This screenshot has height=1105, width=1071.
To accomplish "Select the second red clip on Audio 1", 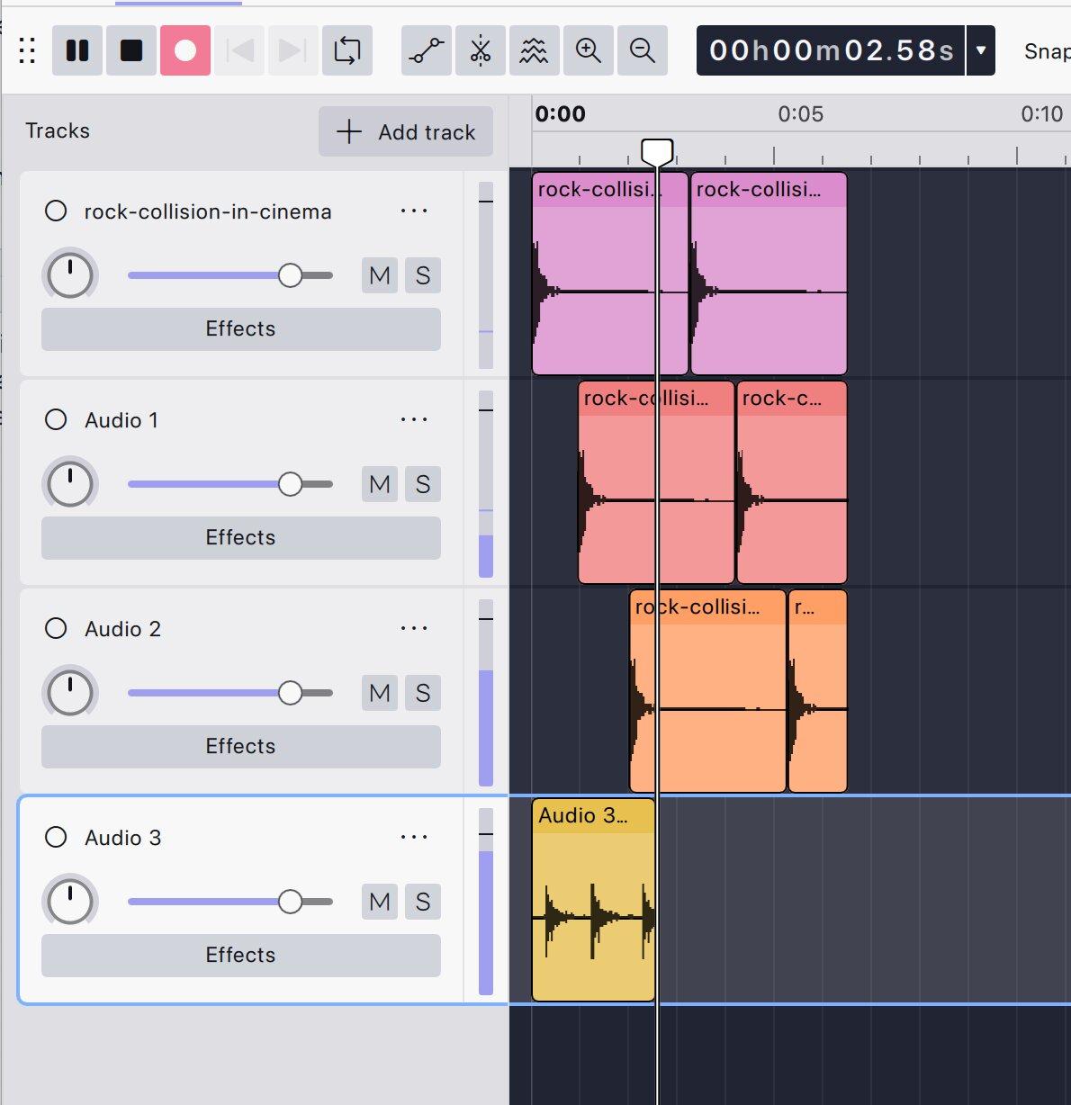I will (792, 482).
